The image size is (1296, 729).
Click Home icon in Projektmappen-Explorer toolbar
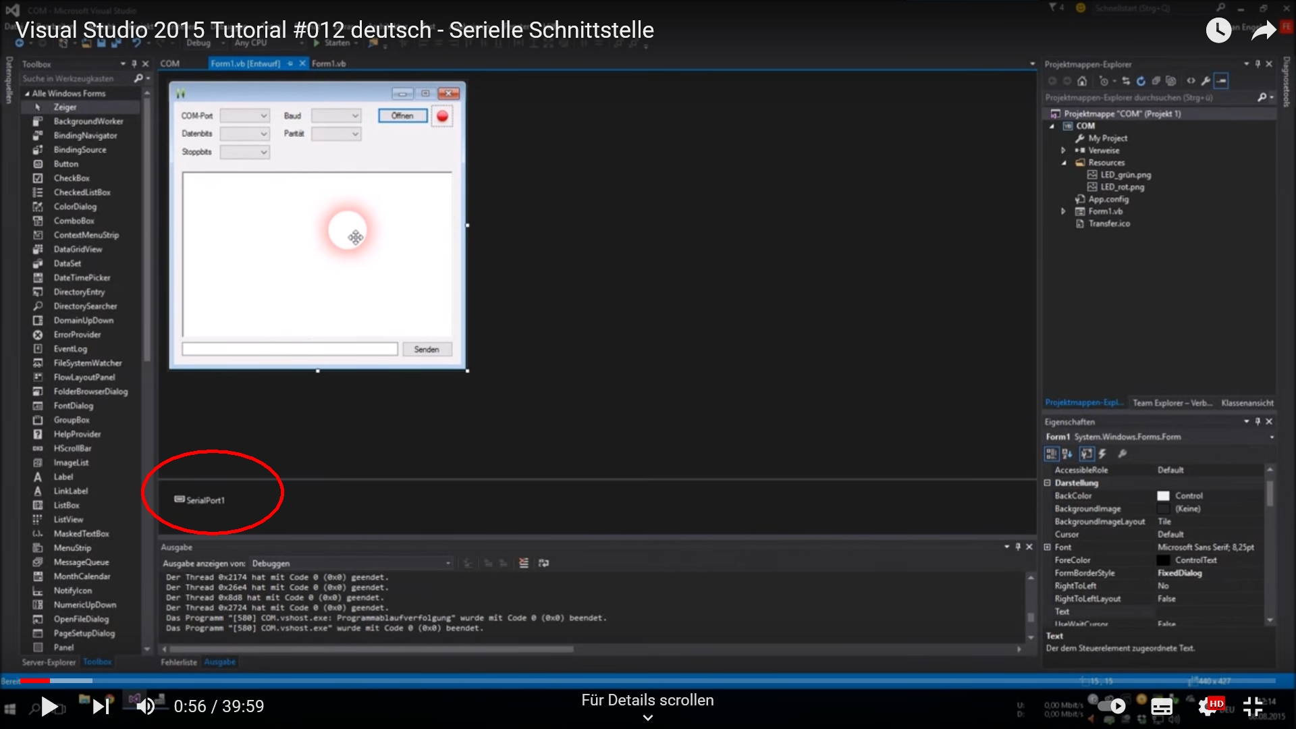1082,81
